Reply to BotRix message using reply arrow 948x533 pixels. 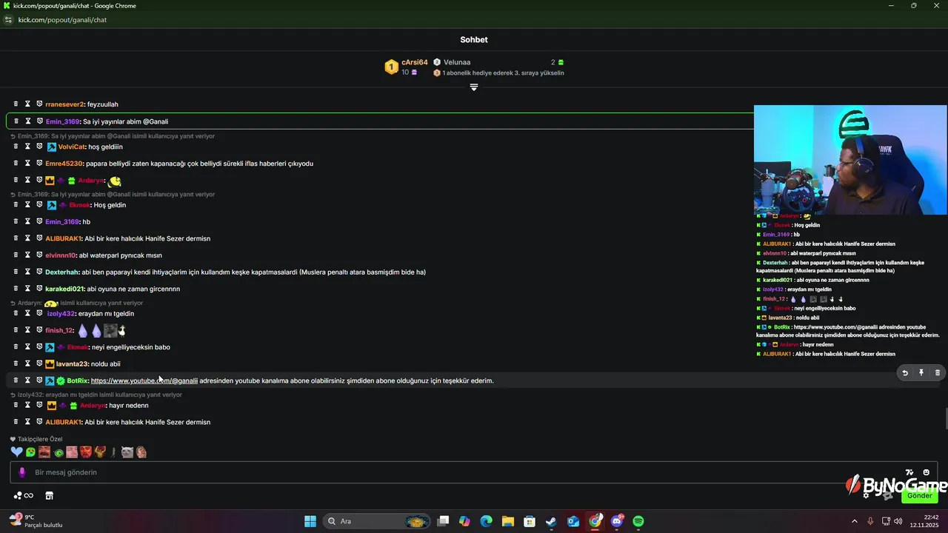click(904, 373)
